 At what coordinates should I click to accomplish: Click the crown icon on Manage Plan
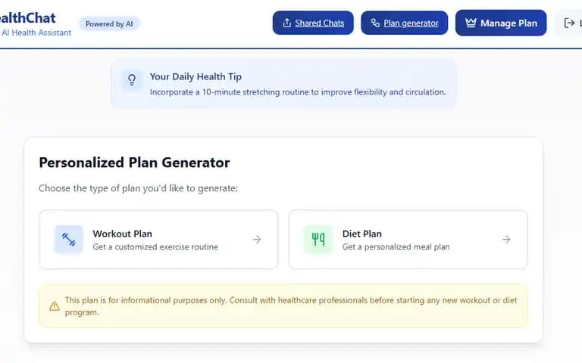pyautogui.click(x=471, y=23)
